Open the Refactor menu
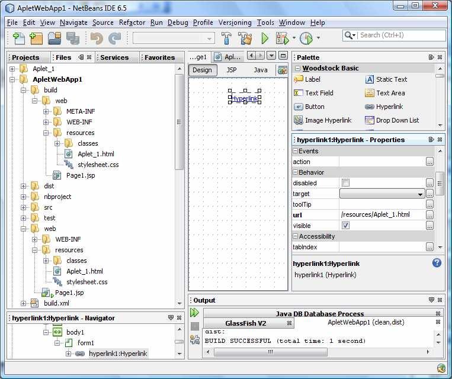452x379 pixels. click(132, 23)
